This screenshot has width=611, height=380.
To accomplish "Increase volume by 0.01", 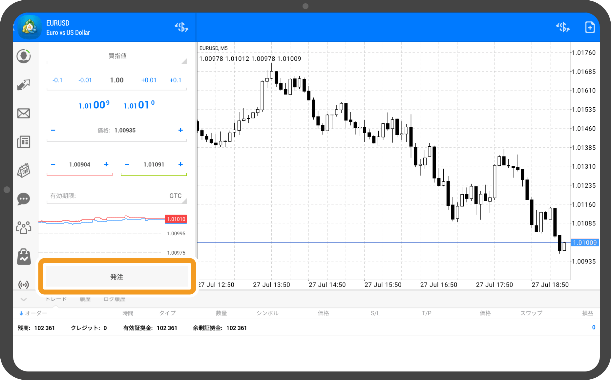I will point(149,80).
